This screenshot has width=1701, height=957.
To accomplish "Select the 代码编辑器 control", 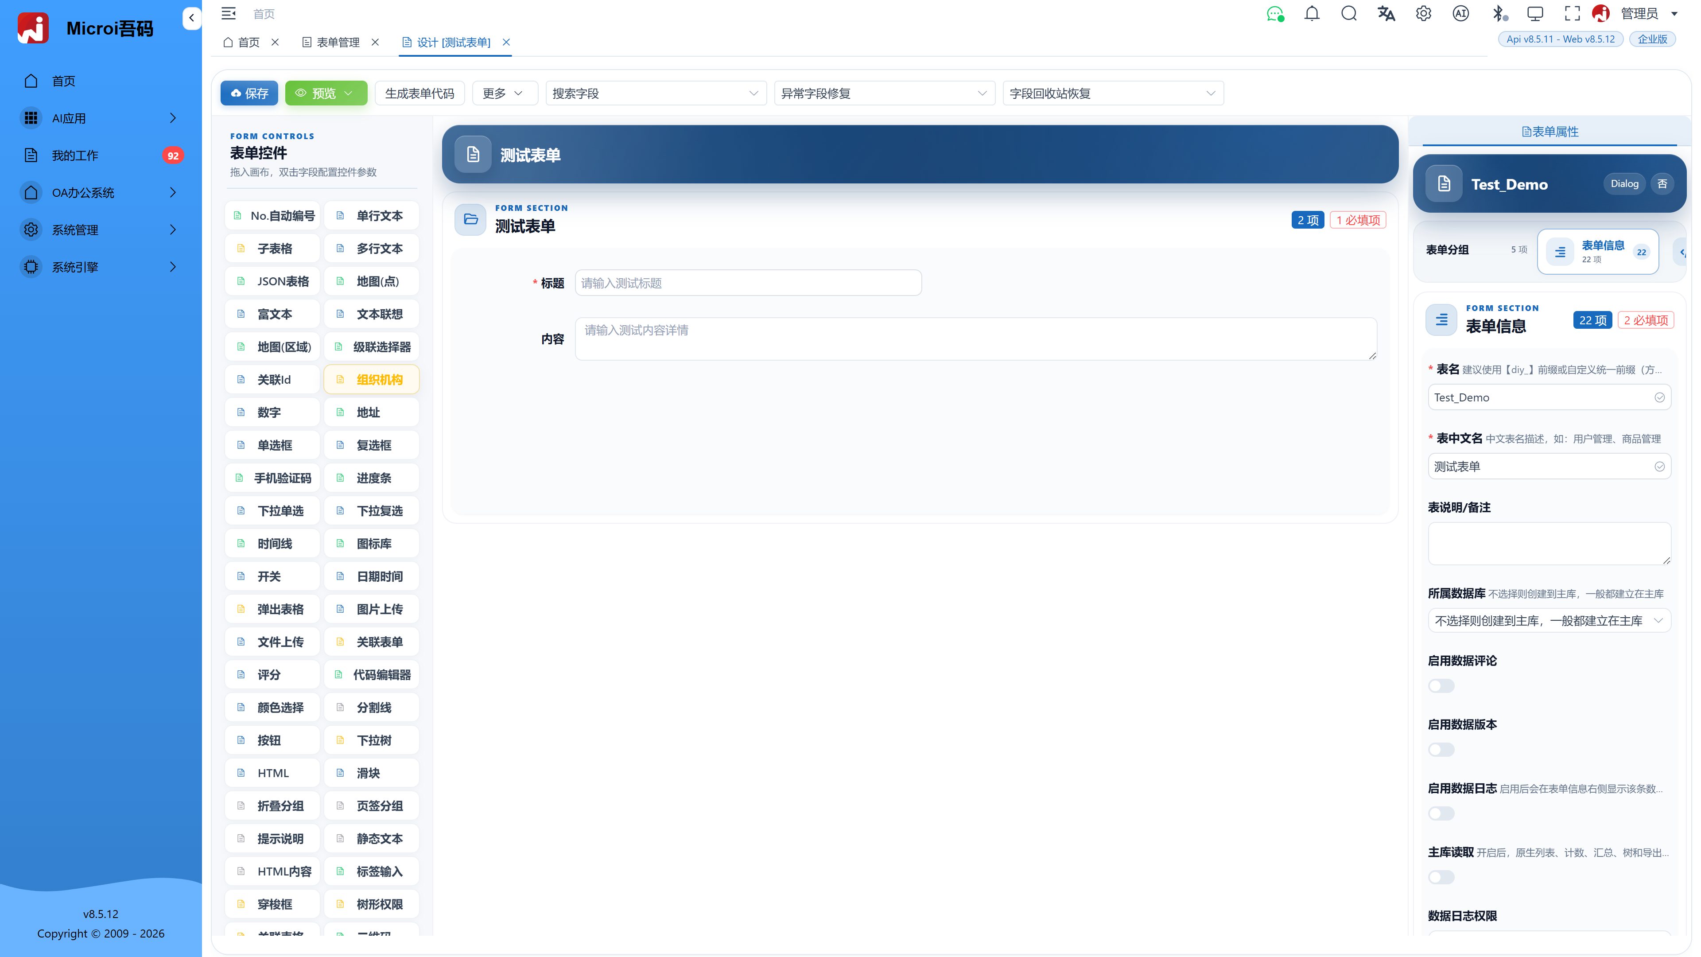I will (371, 675).
